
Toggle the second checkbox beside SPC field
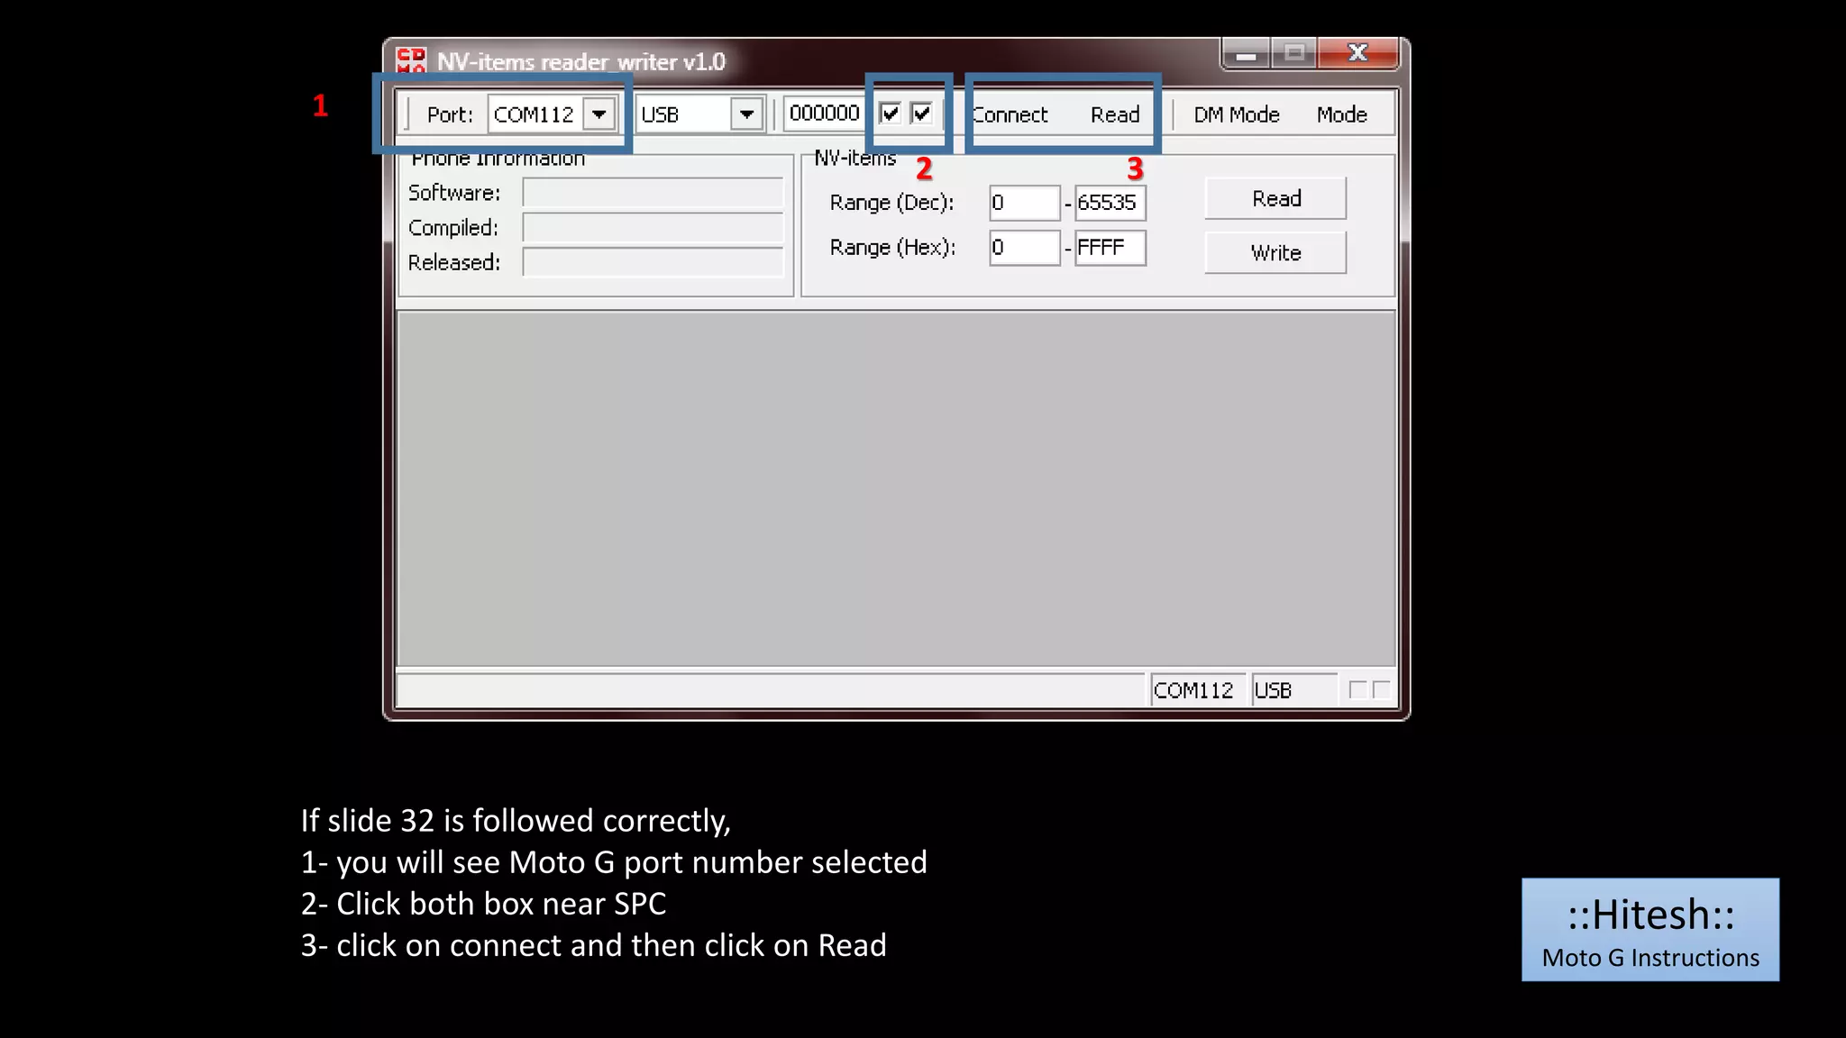pos(921,114)
